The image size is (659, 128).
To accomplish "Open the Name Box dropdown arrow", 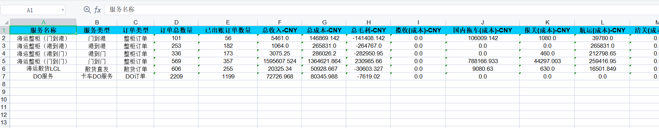I will 63,10.
